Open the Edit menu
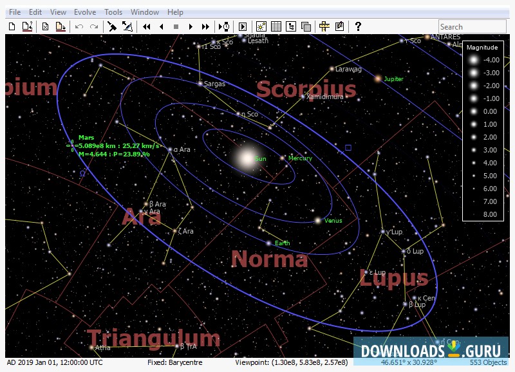Viewport: 515px width, 372px height. [35, 12]
